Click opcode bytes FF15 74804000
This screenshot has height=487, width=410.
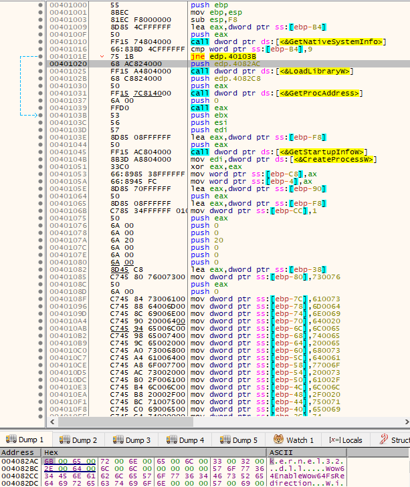(x=141, y=41)
